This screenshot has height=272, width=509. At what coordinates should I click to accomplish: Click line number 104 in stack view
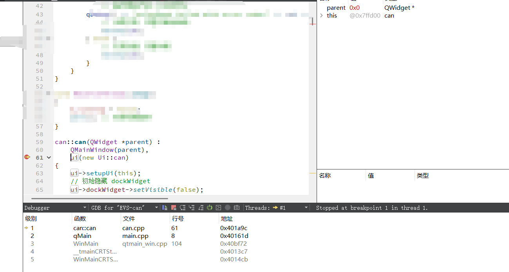(x=177, y=243)
